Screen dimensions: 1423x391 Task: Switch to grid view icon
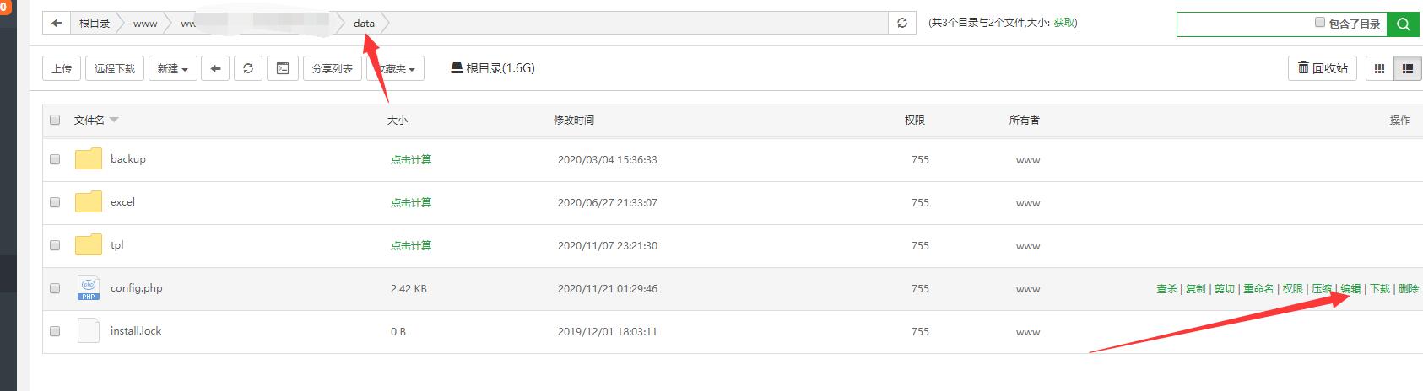(1380, 69)
